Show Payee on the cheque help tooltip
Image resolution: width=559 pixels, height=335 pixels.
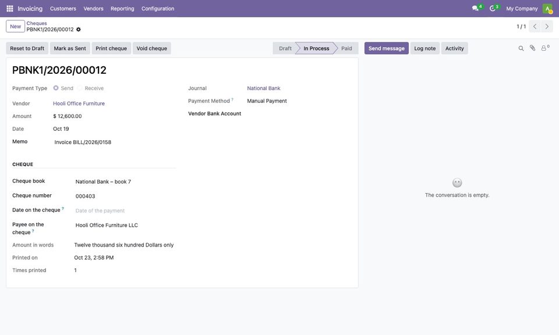coord(33,231)
